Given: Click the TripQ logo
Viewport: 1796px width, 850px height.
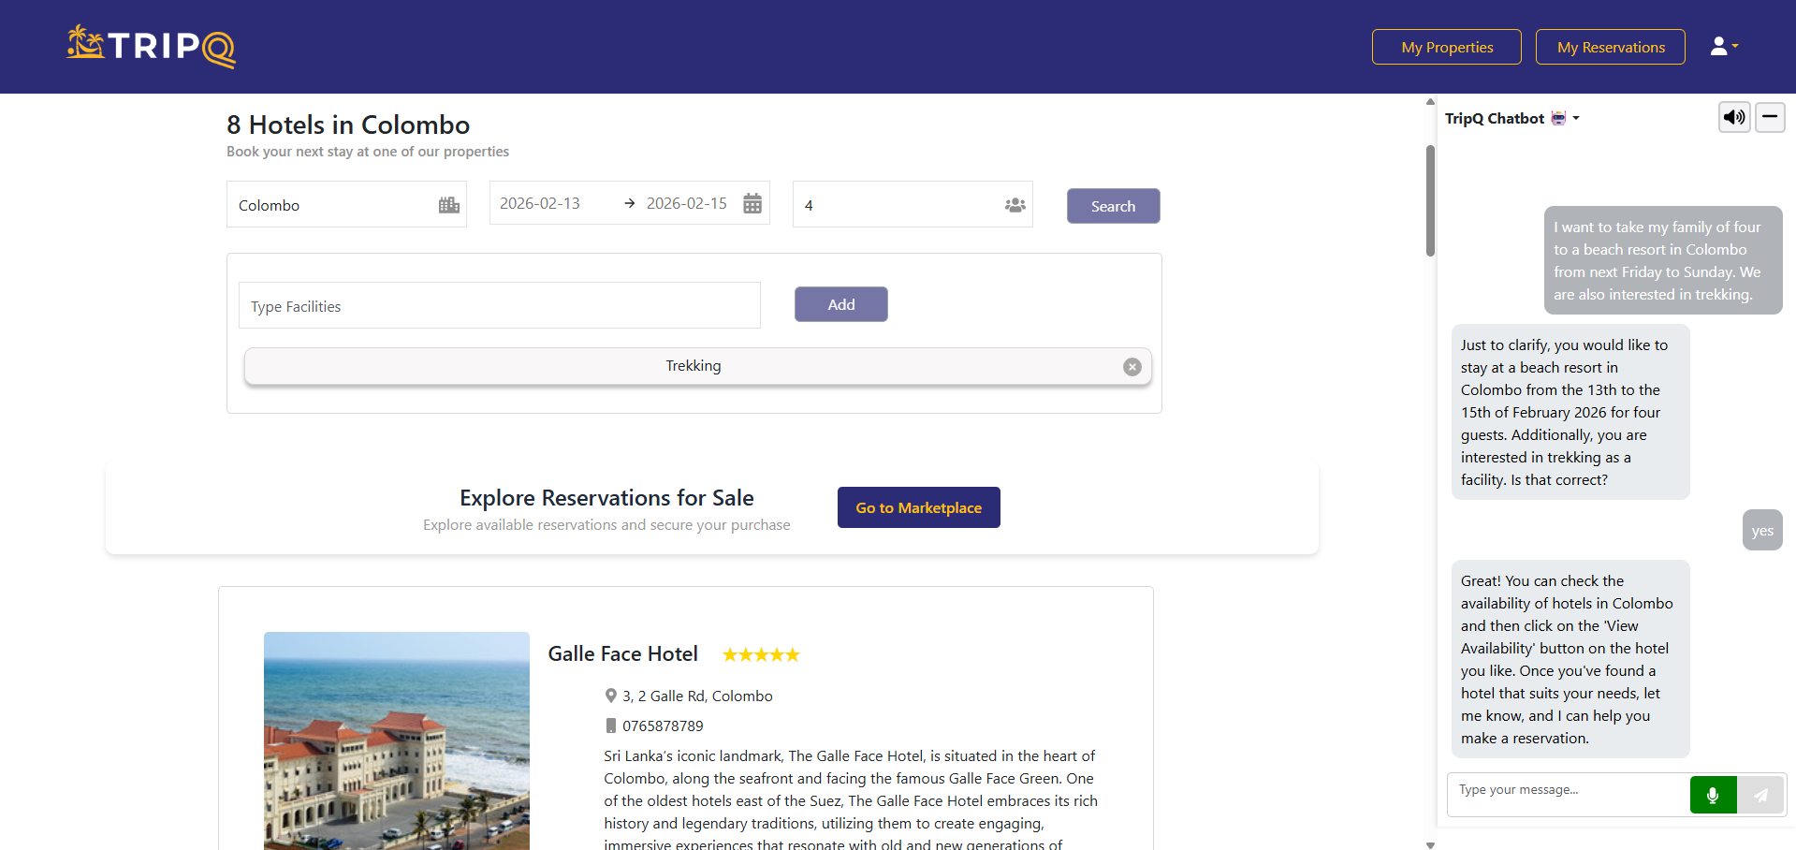Looking at the screenshot, I should click(150, 45).
